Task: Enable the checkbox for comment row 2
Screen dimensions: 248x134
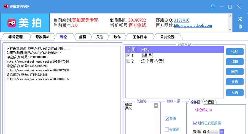Action: click(128, 61)
